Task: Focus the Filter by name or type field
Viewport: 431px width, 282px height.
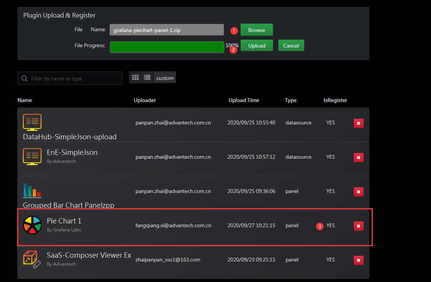Action: (74, 78)
